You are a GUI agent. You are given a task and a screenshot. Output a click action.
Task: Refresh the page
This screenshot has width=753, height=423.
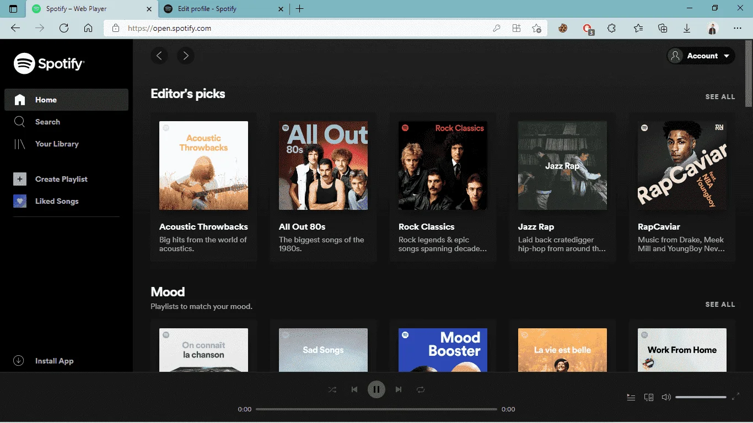[x=64, y=28]
